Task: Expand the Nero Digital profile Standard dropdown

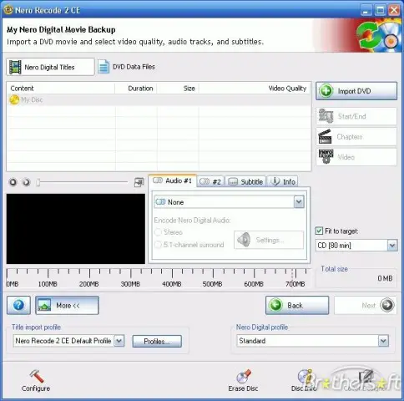Action: (383, 341)
